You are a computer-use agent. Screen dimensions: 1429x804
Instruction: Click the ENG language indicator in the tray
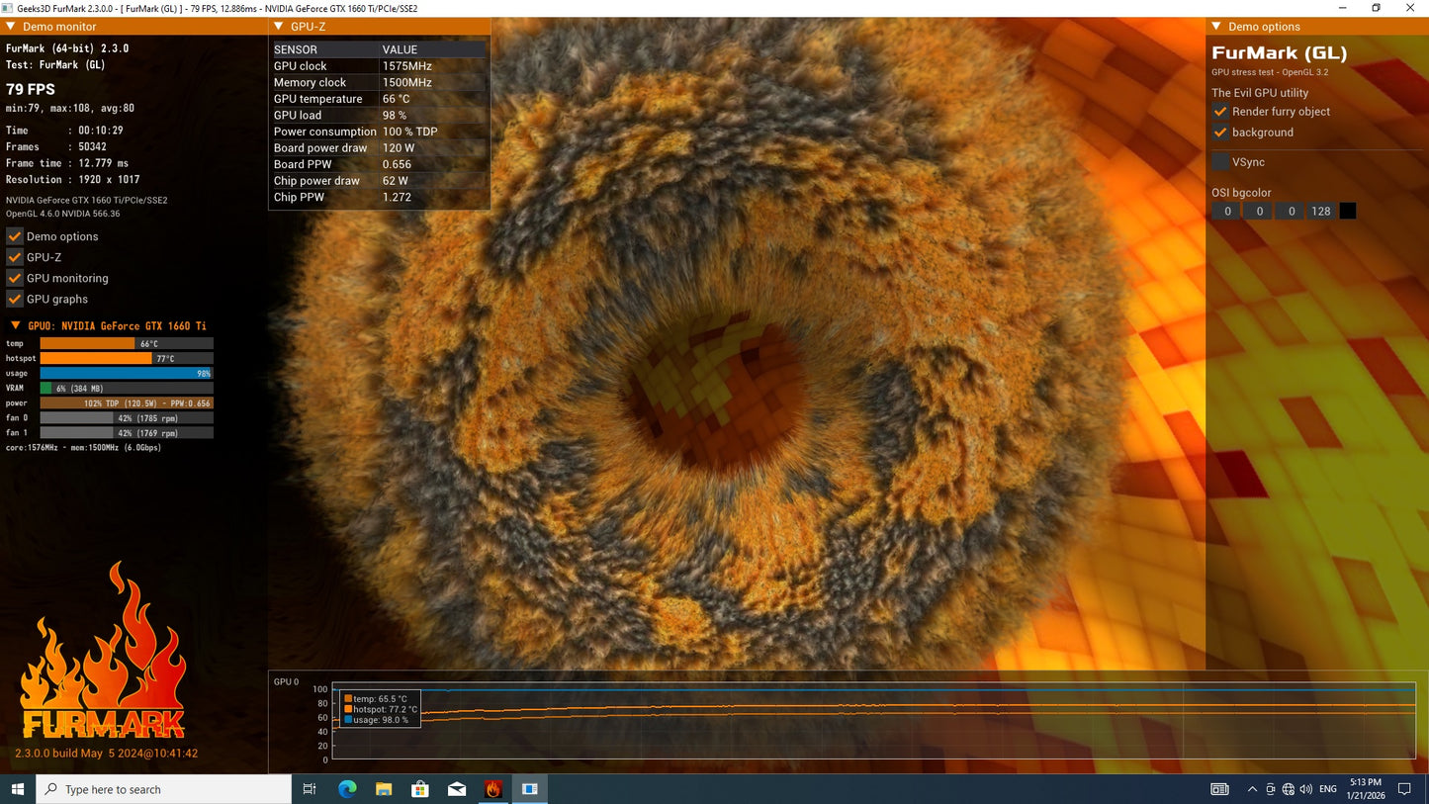point(1328,789)
